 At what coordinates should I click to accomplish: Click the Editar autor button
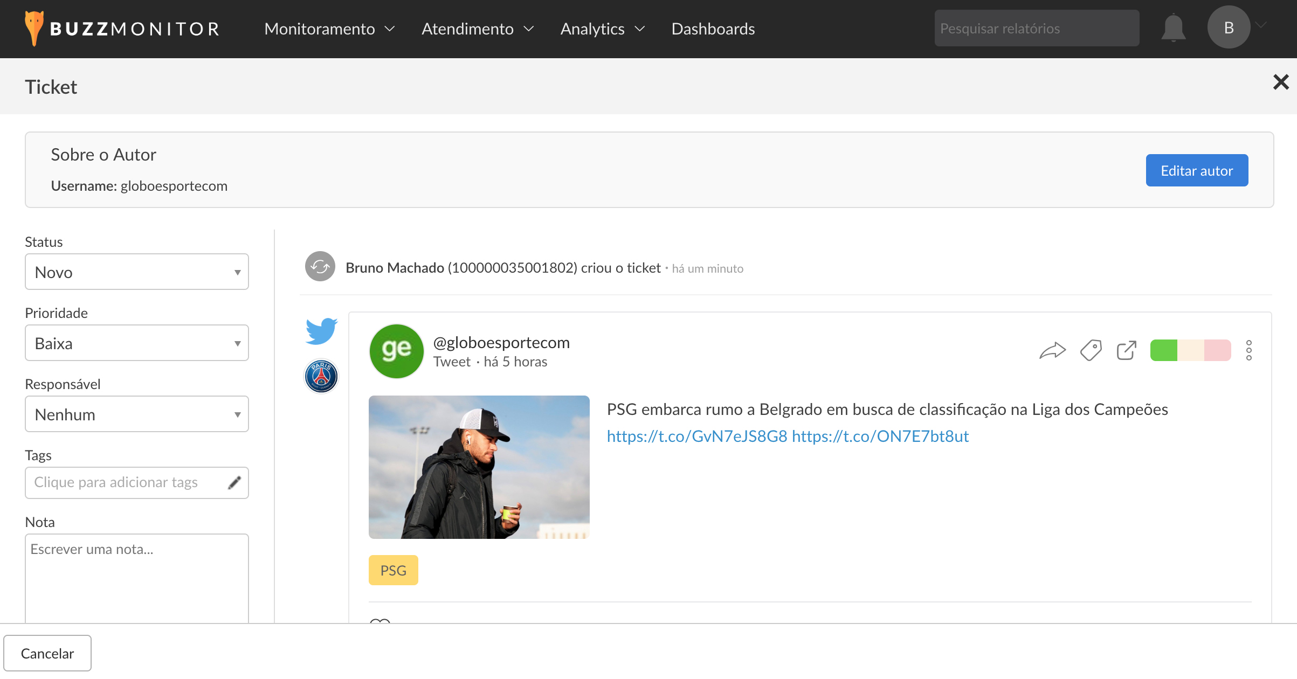[x=1196, y=171]
